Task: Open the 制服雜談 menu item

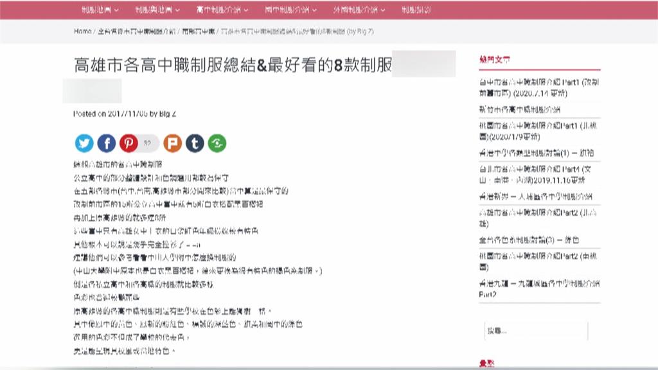Action: [416, 10]
